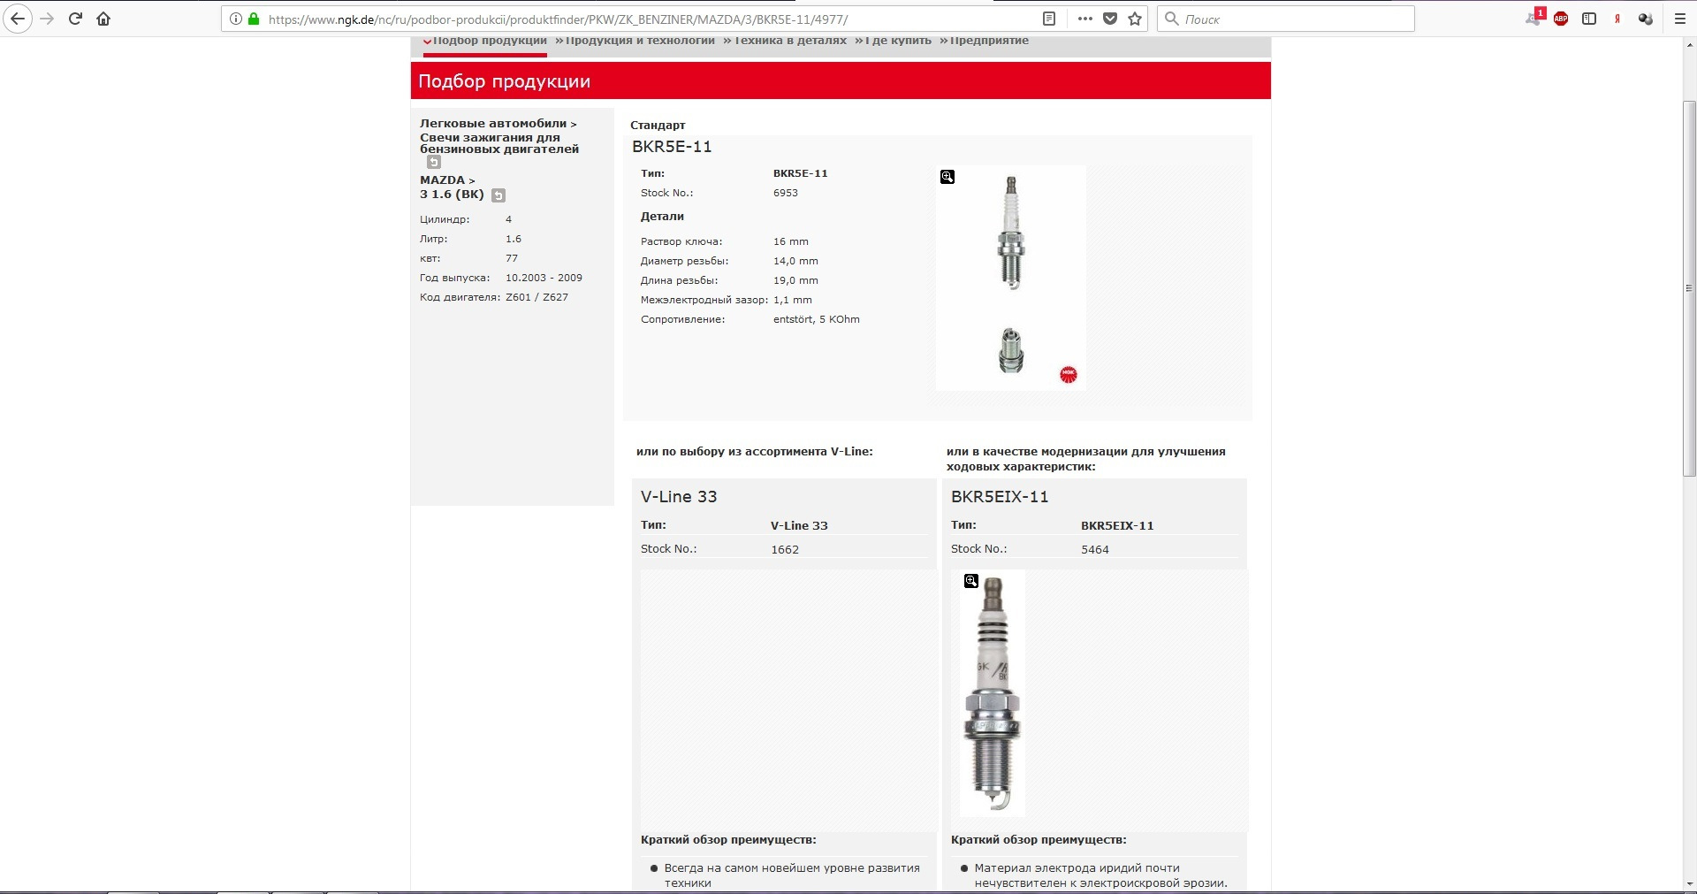
Task: Enlarge the BKR5E-11 spark plug image via the magnifier
Action: pyautogui.click(x=947, y=177)
